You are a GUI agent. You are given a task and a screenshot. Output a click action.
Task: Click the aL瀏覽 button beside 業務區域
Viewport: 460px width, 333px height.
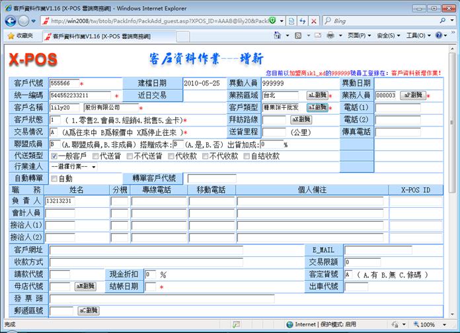(317, 95)
